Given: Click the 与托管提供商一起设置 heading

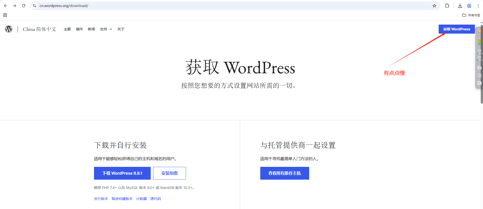Looking at the screenshot, I should tap(298, 145).
